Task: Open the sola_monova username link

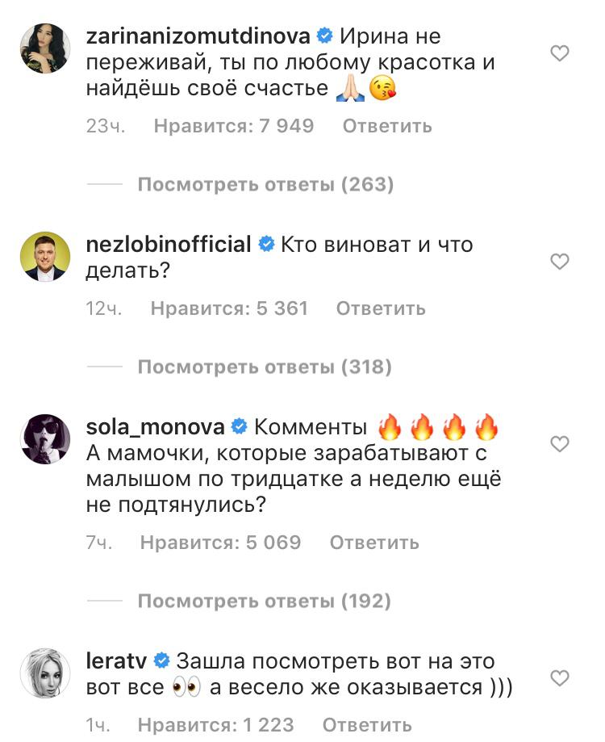Action: 156,426
